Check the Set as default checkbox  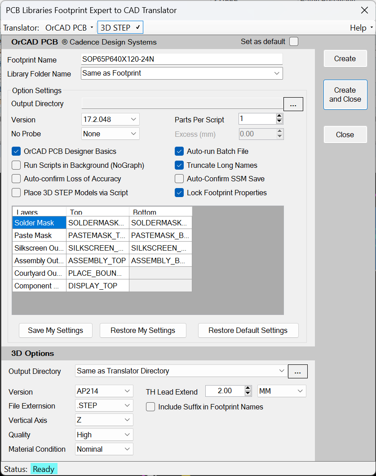point(293,41)
